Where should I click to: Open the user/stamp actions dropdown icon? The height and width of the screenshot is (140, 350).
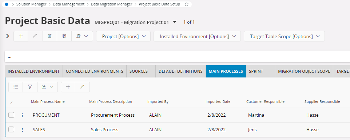point(82,36)
